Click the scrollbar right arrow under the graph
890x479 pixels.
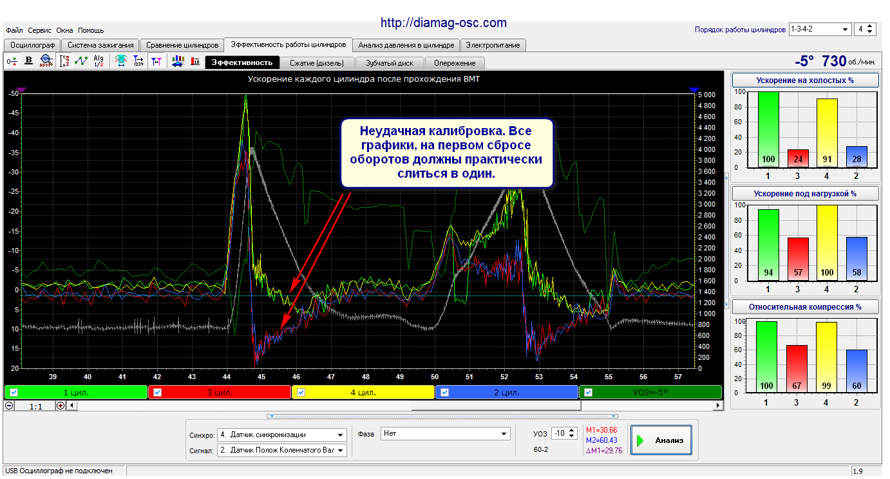(x=718, y=406)
